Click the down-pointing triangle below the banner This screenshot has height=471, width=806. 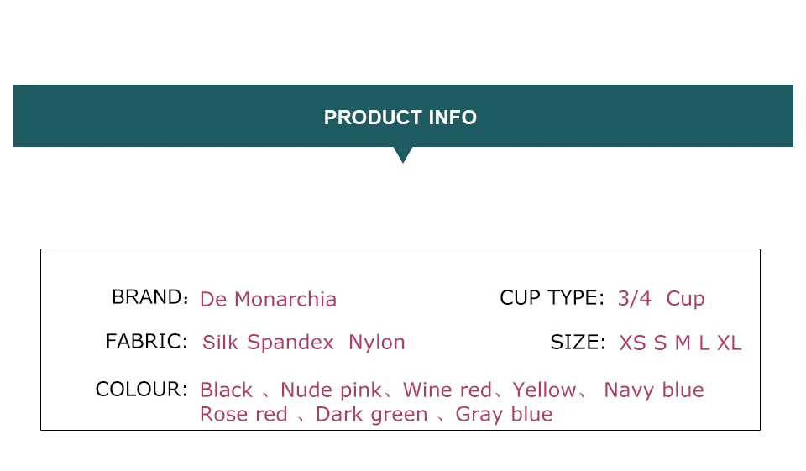403,154
